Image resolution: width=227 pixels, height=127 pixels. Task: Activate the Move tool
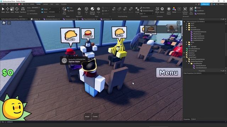point(7,10)
